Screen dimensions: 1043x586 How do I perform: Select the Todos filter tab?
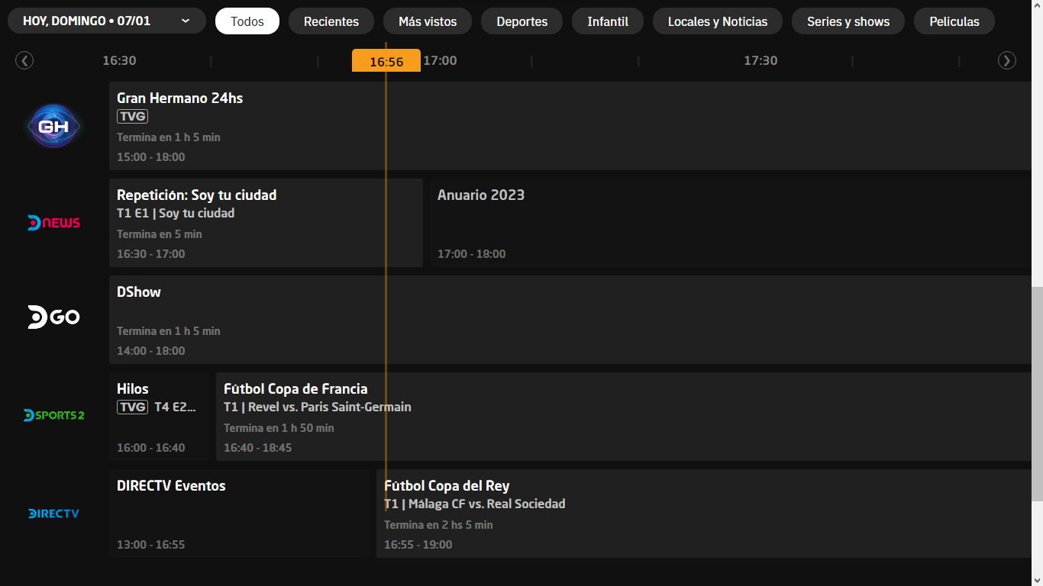pyautogui.click(x=247, y=21)
